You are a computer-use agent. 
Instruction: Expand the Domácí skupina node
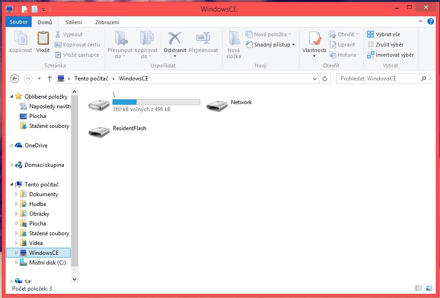(12, 165)
